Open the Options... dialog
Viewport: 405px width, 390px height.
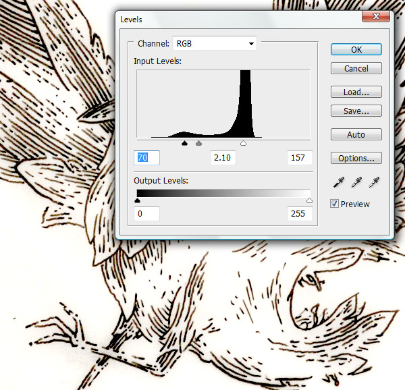356,158
